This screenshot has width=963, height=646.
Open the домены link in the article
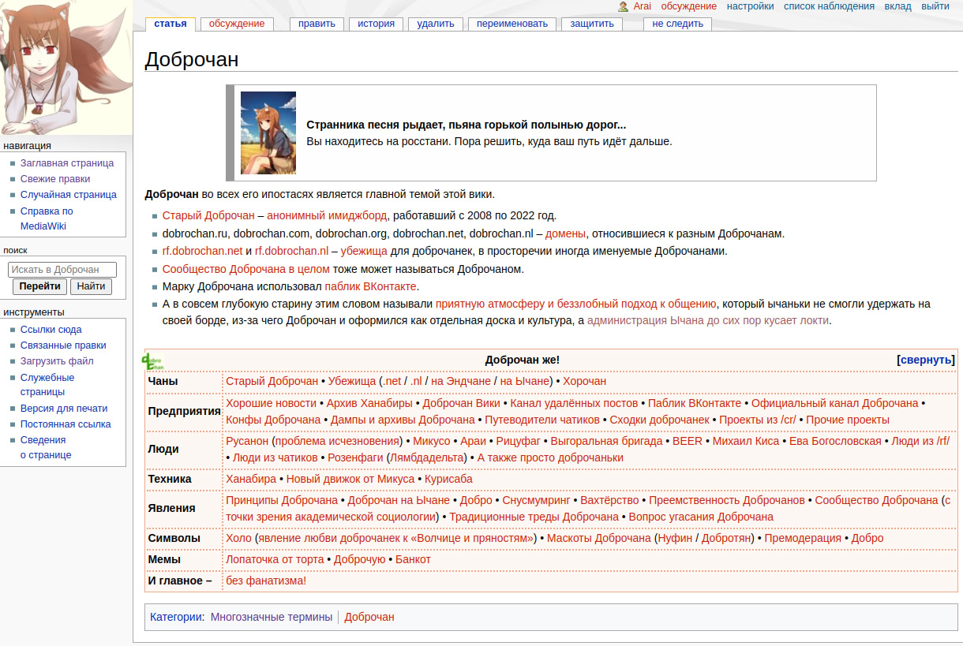(565, 233)
